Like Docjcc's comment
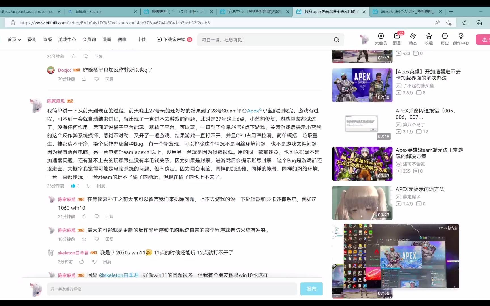 tap(84, 79)
